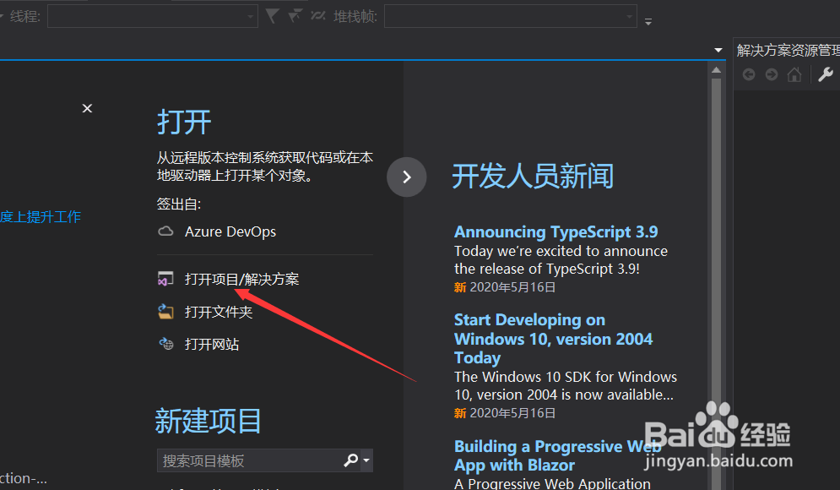Click the Solution Explorer back arrow
Image resolution: width=840 pixels, height=490 pixels.
point(749,74)
